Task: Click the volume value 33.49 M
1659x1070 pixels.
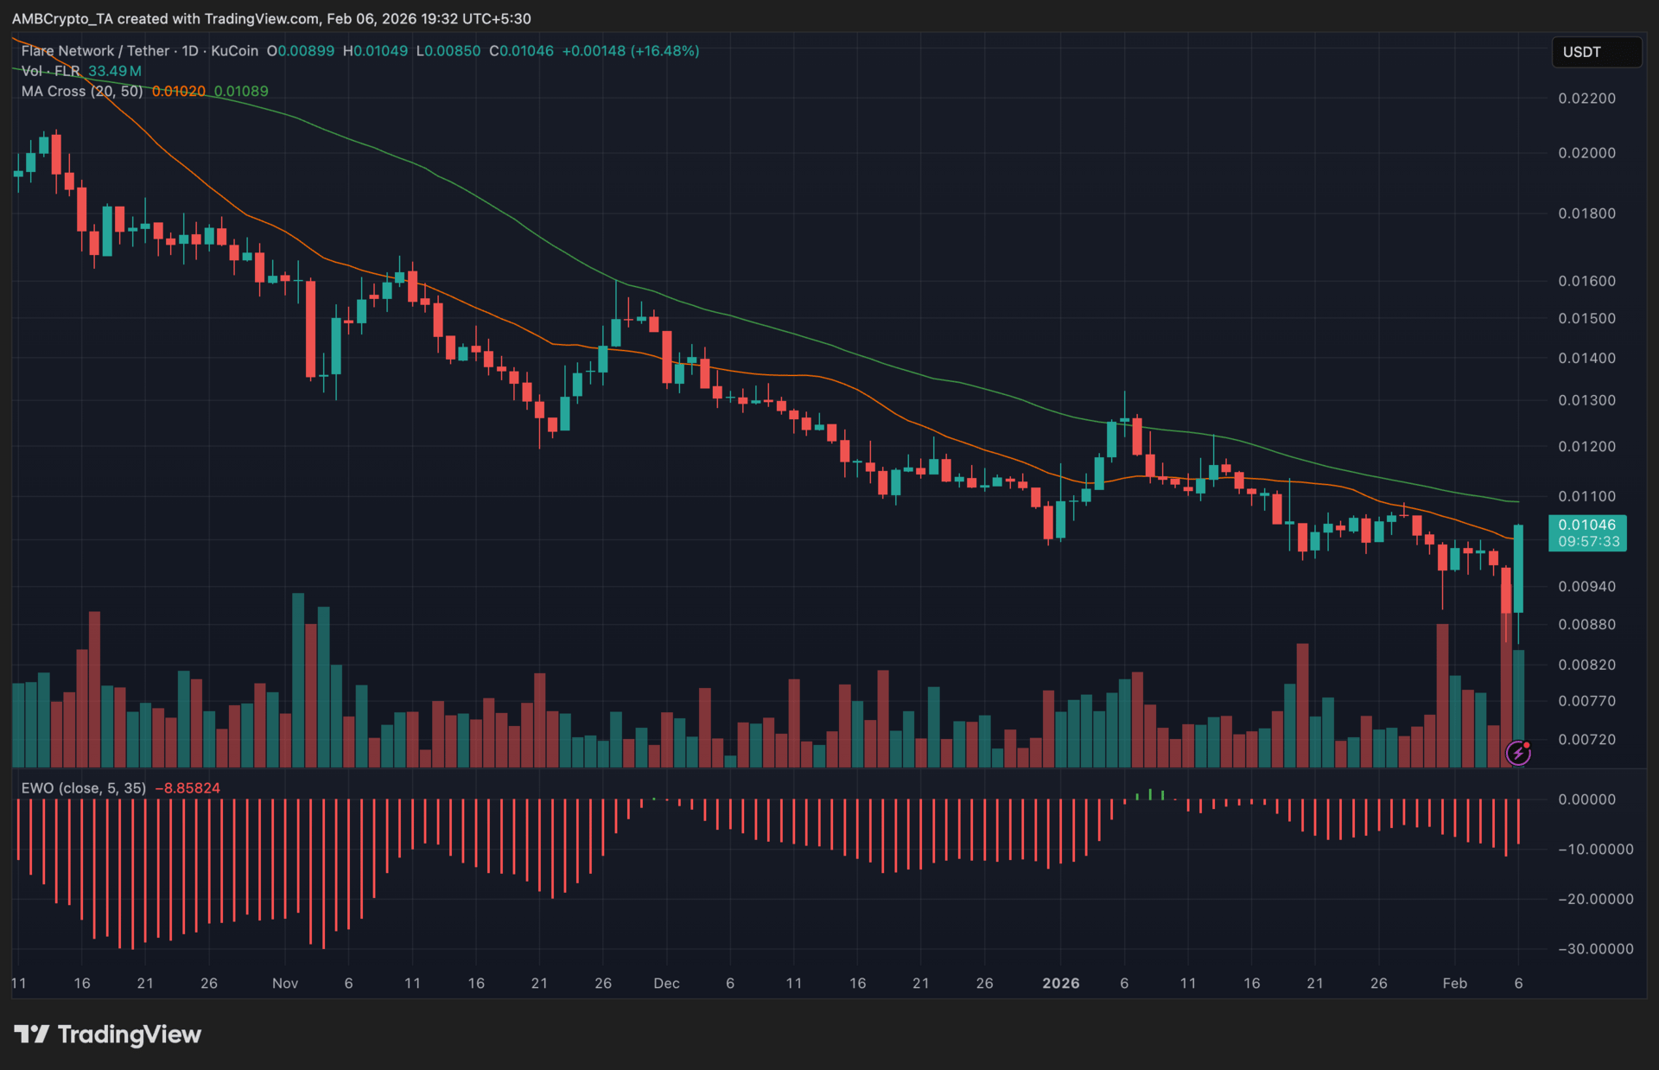Action: pyautogui.click(x=115, y=71)
